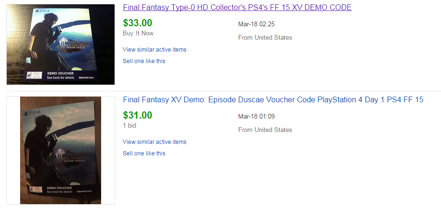The height and width of the screenshot is (208, 441).
Task: Open the Final Fantasy Type-0 HD Collector's listing title
Action: pos(237,8)
